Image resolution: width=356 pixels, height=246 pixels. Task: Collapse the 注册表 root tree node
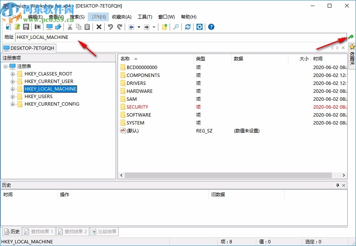(x=5, y=66)
